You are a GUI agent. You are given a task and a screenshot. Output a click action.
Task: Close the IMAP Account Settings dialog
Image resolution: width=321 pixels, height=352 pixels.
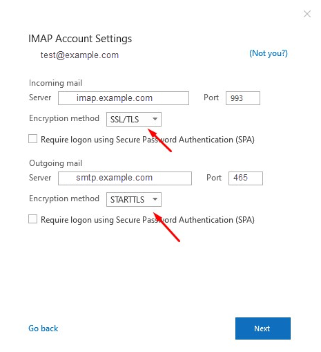(x=307, y=14)
